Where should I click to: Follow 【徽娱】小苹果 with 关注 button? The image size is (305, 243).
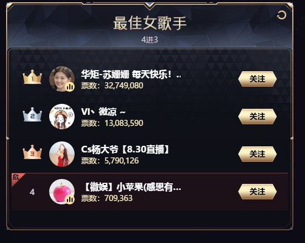tap(257, 192)
